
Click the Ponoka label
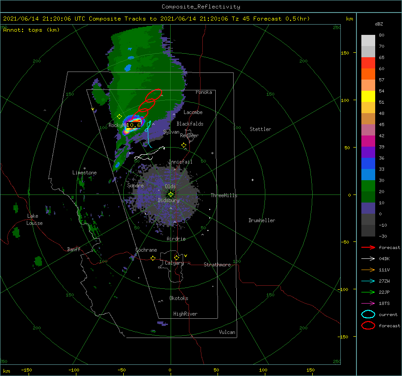click(204, 92)
